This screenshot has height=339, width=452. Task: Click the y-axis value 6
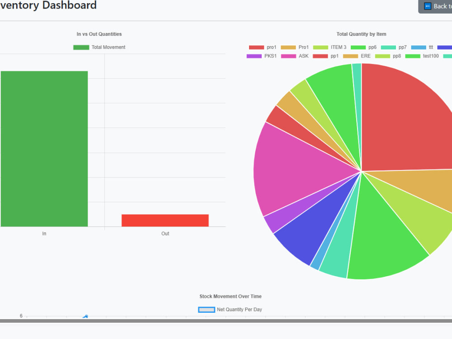[x=21, y=316]
